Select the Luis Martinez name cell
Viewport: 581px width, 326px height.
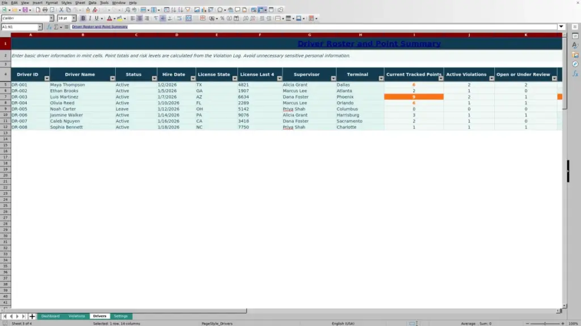pyautogui.click(x=82, y=97)
